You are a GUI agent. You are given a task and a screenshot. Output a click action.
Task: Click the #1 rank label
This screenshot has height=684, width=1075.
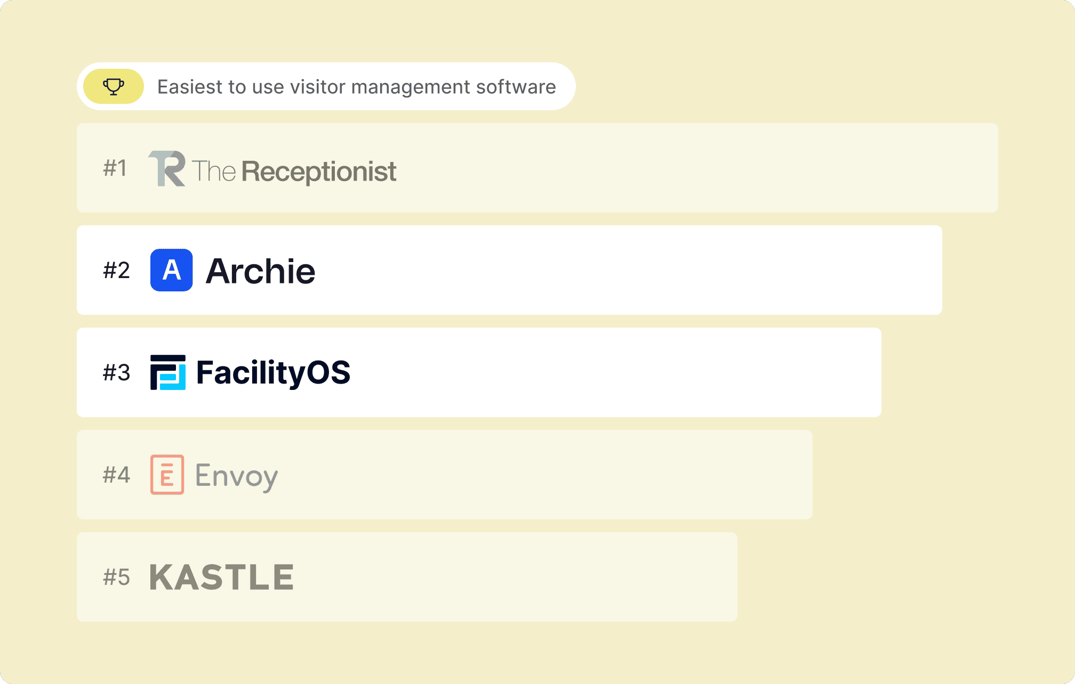[115, 168]
